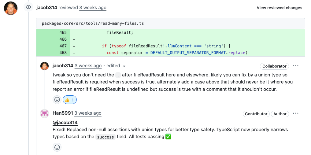Open options menu on Han5991's reply

coord(295,114)
